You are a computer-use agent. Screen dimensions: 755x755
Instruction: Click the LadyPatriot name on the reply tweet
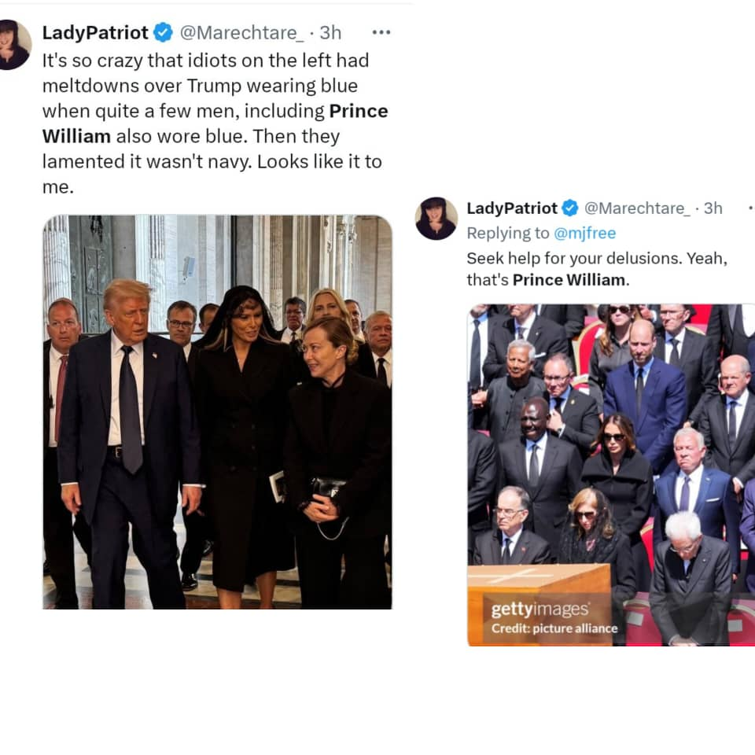(512, 208)
